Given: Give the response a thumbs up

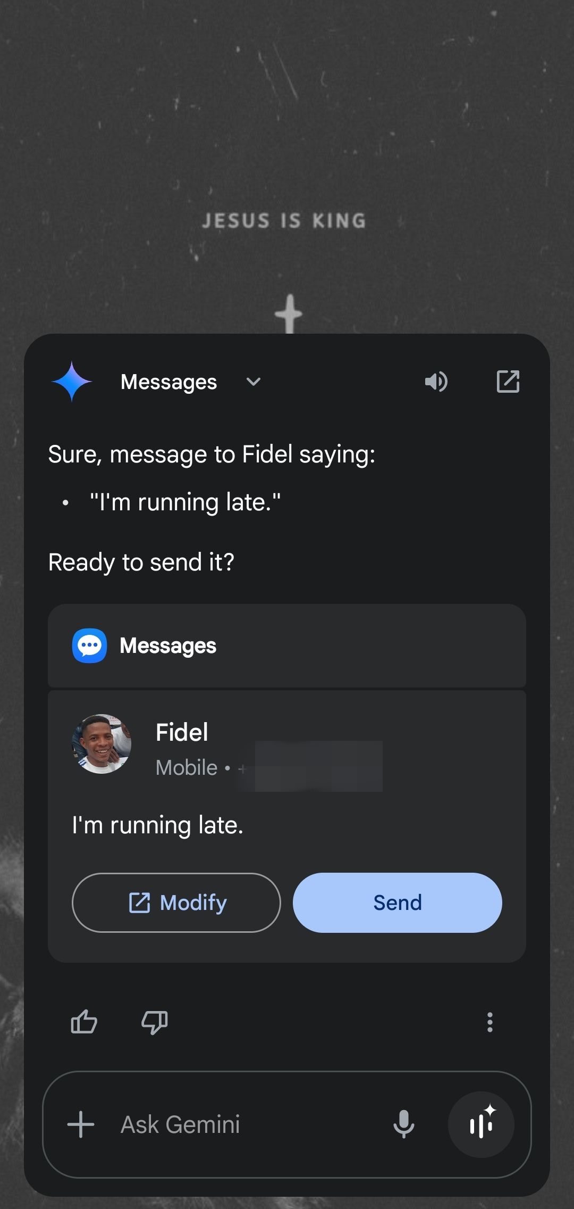Looking at the screenshot, I should click(84, 1022).
